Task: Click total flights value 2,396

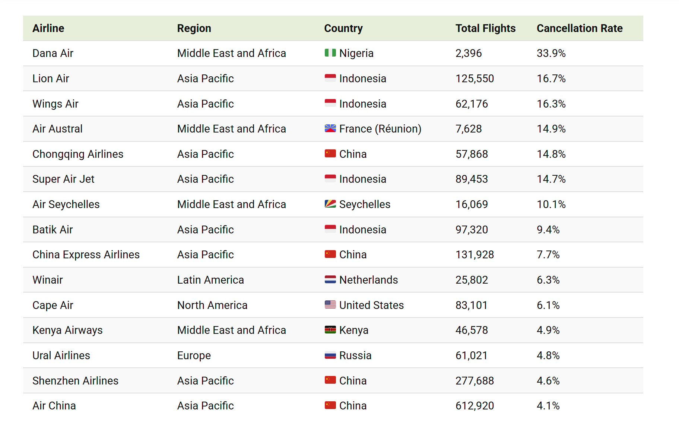Action: pos(469,53)
